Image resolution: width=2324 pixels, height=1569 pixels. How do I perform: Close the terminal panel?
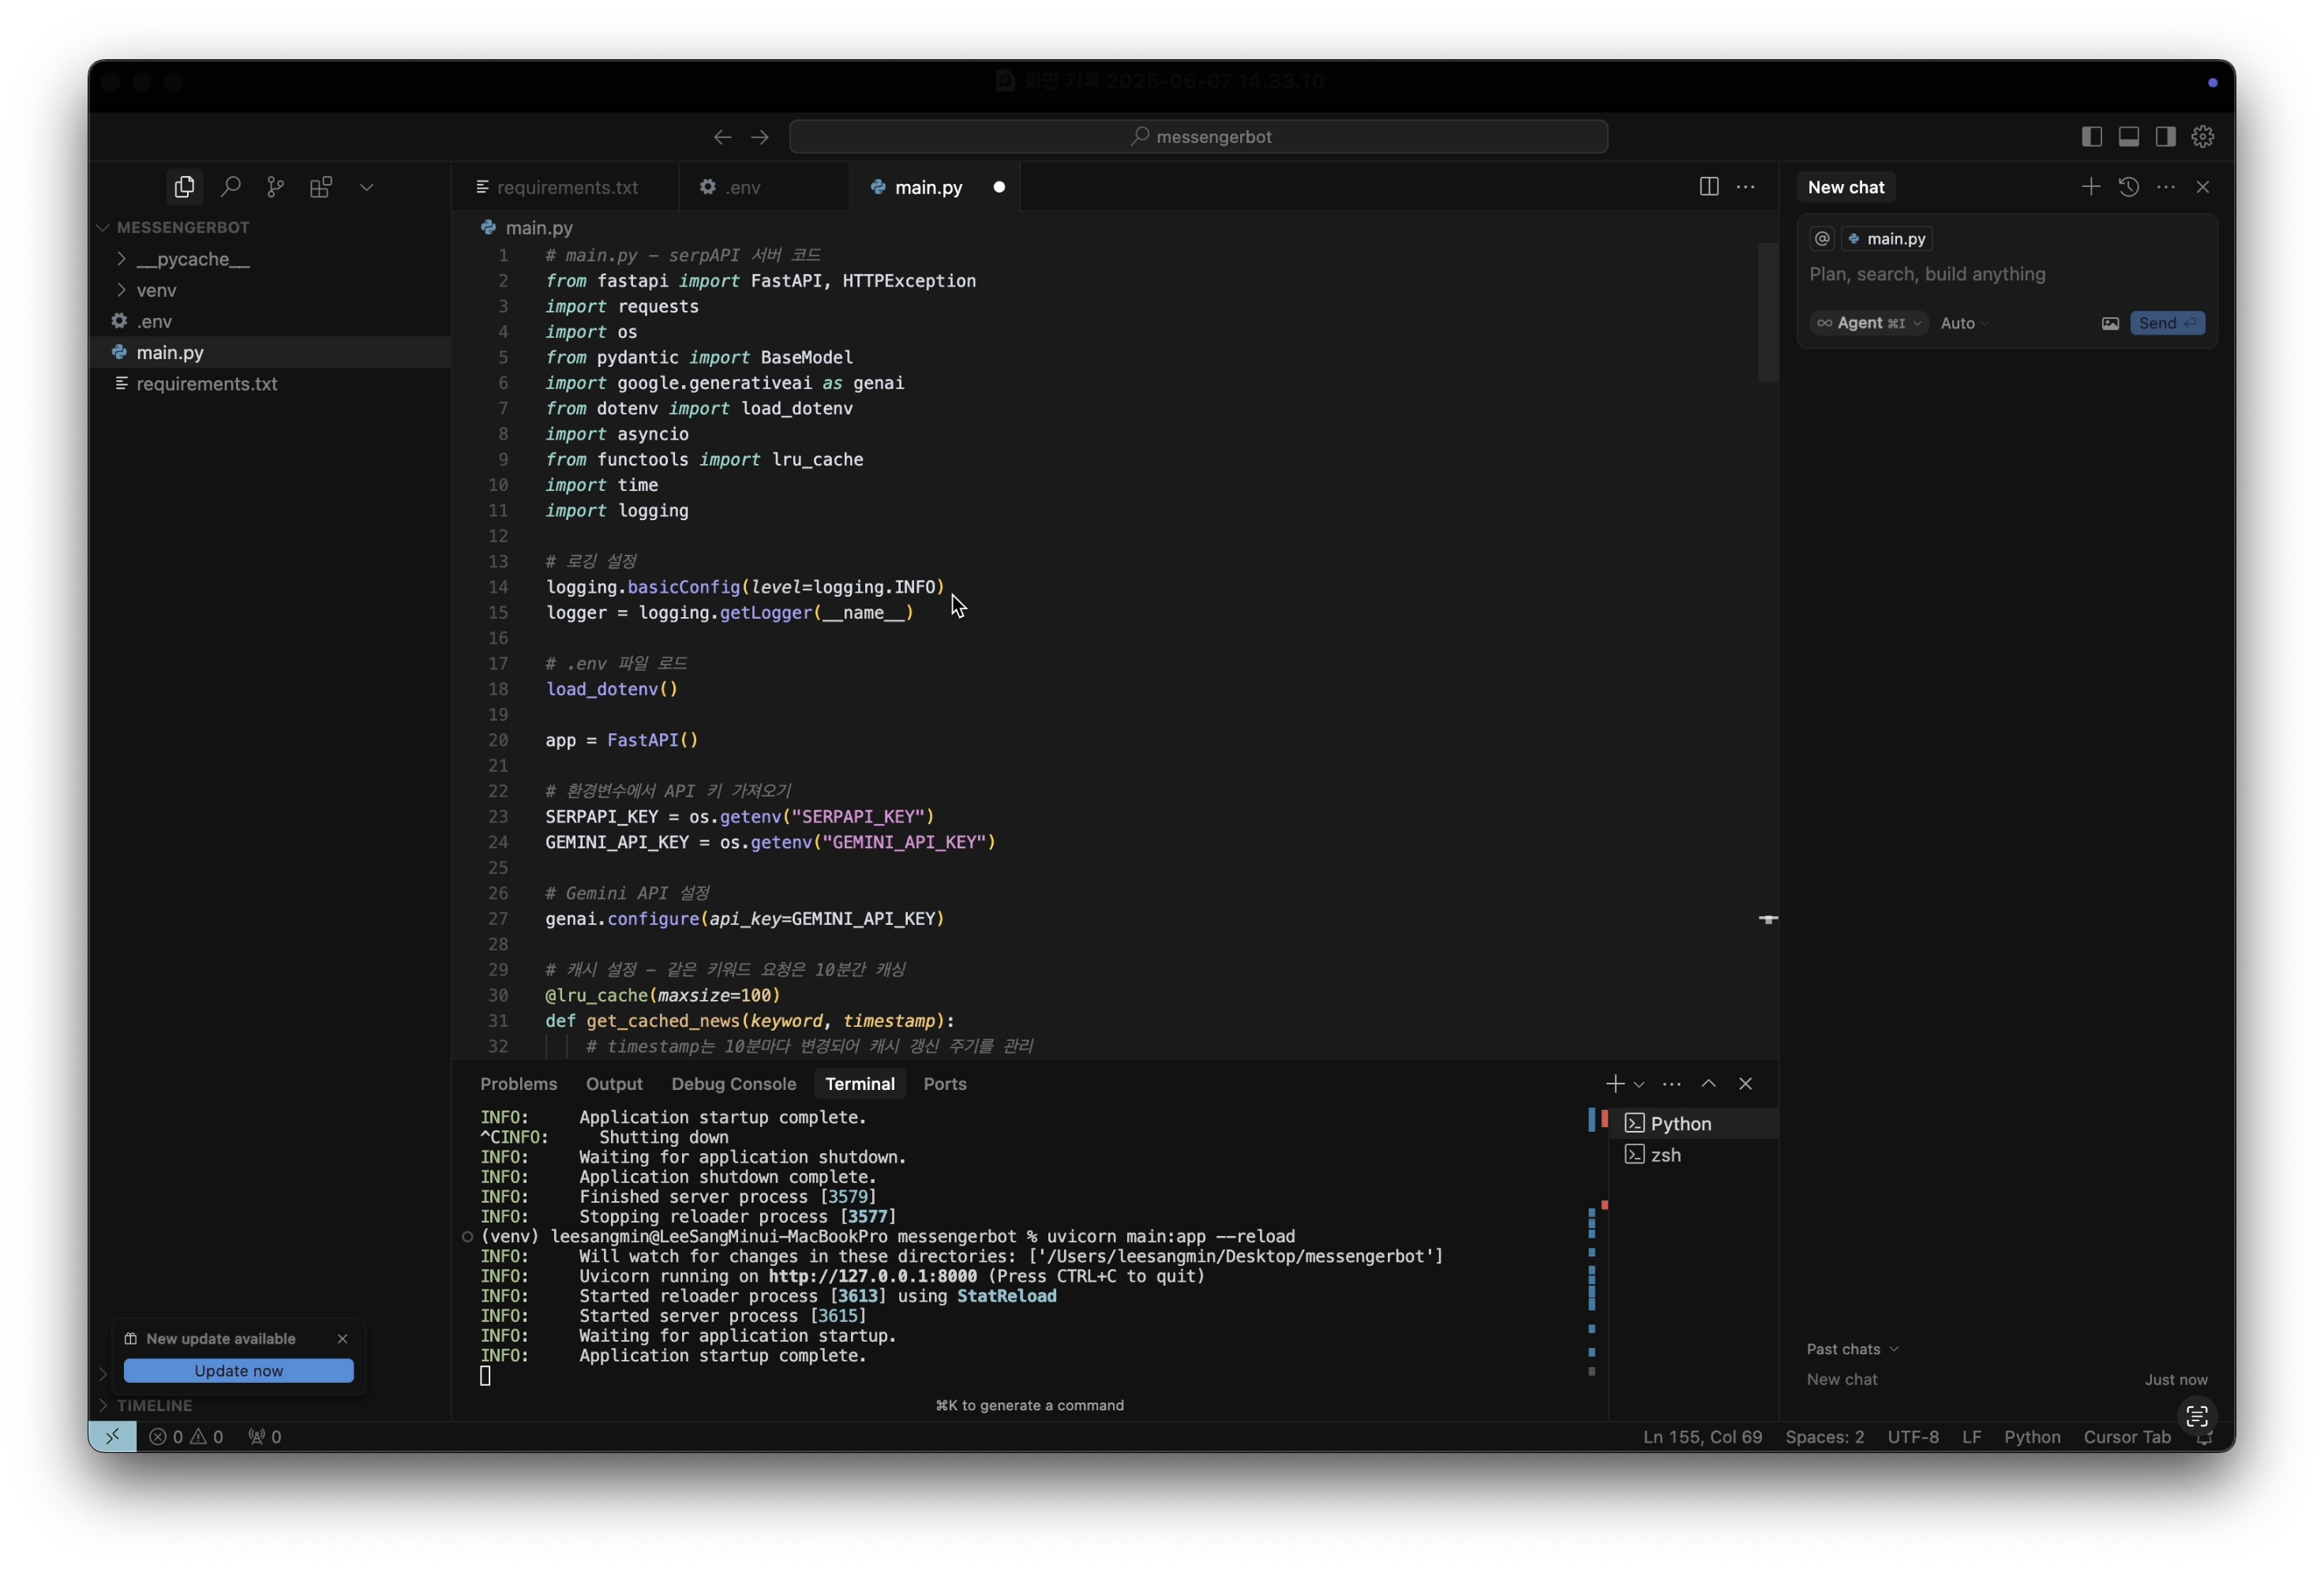[x=1745, y=1083]
